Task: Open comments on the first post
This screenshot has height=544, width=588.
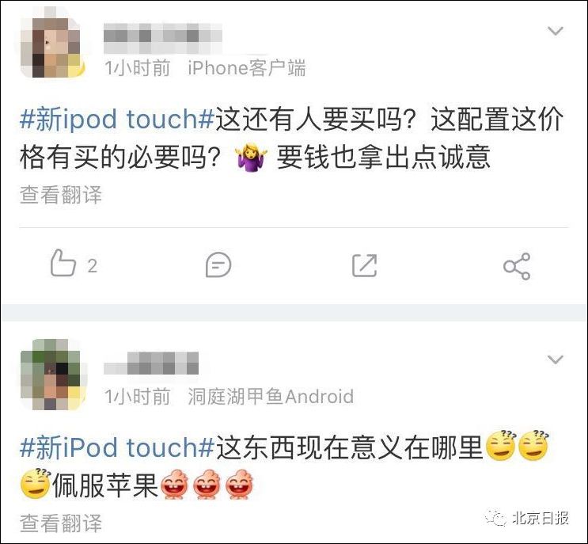Action: (x=218, y=264)
